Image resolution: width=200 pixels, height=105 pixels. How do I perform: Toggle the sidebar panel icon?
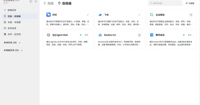31,1
